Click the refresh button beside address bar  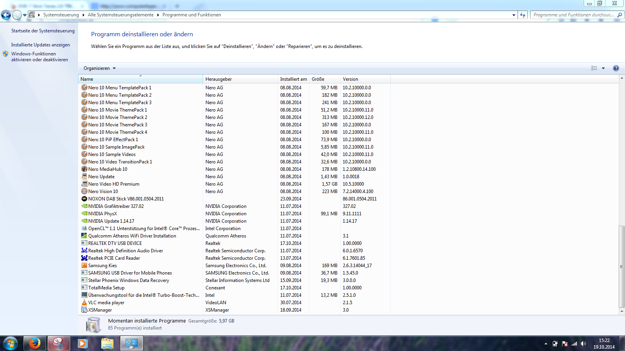pos(523,15)
